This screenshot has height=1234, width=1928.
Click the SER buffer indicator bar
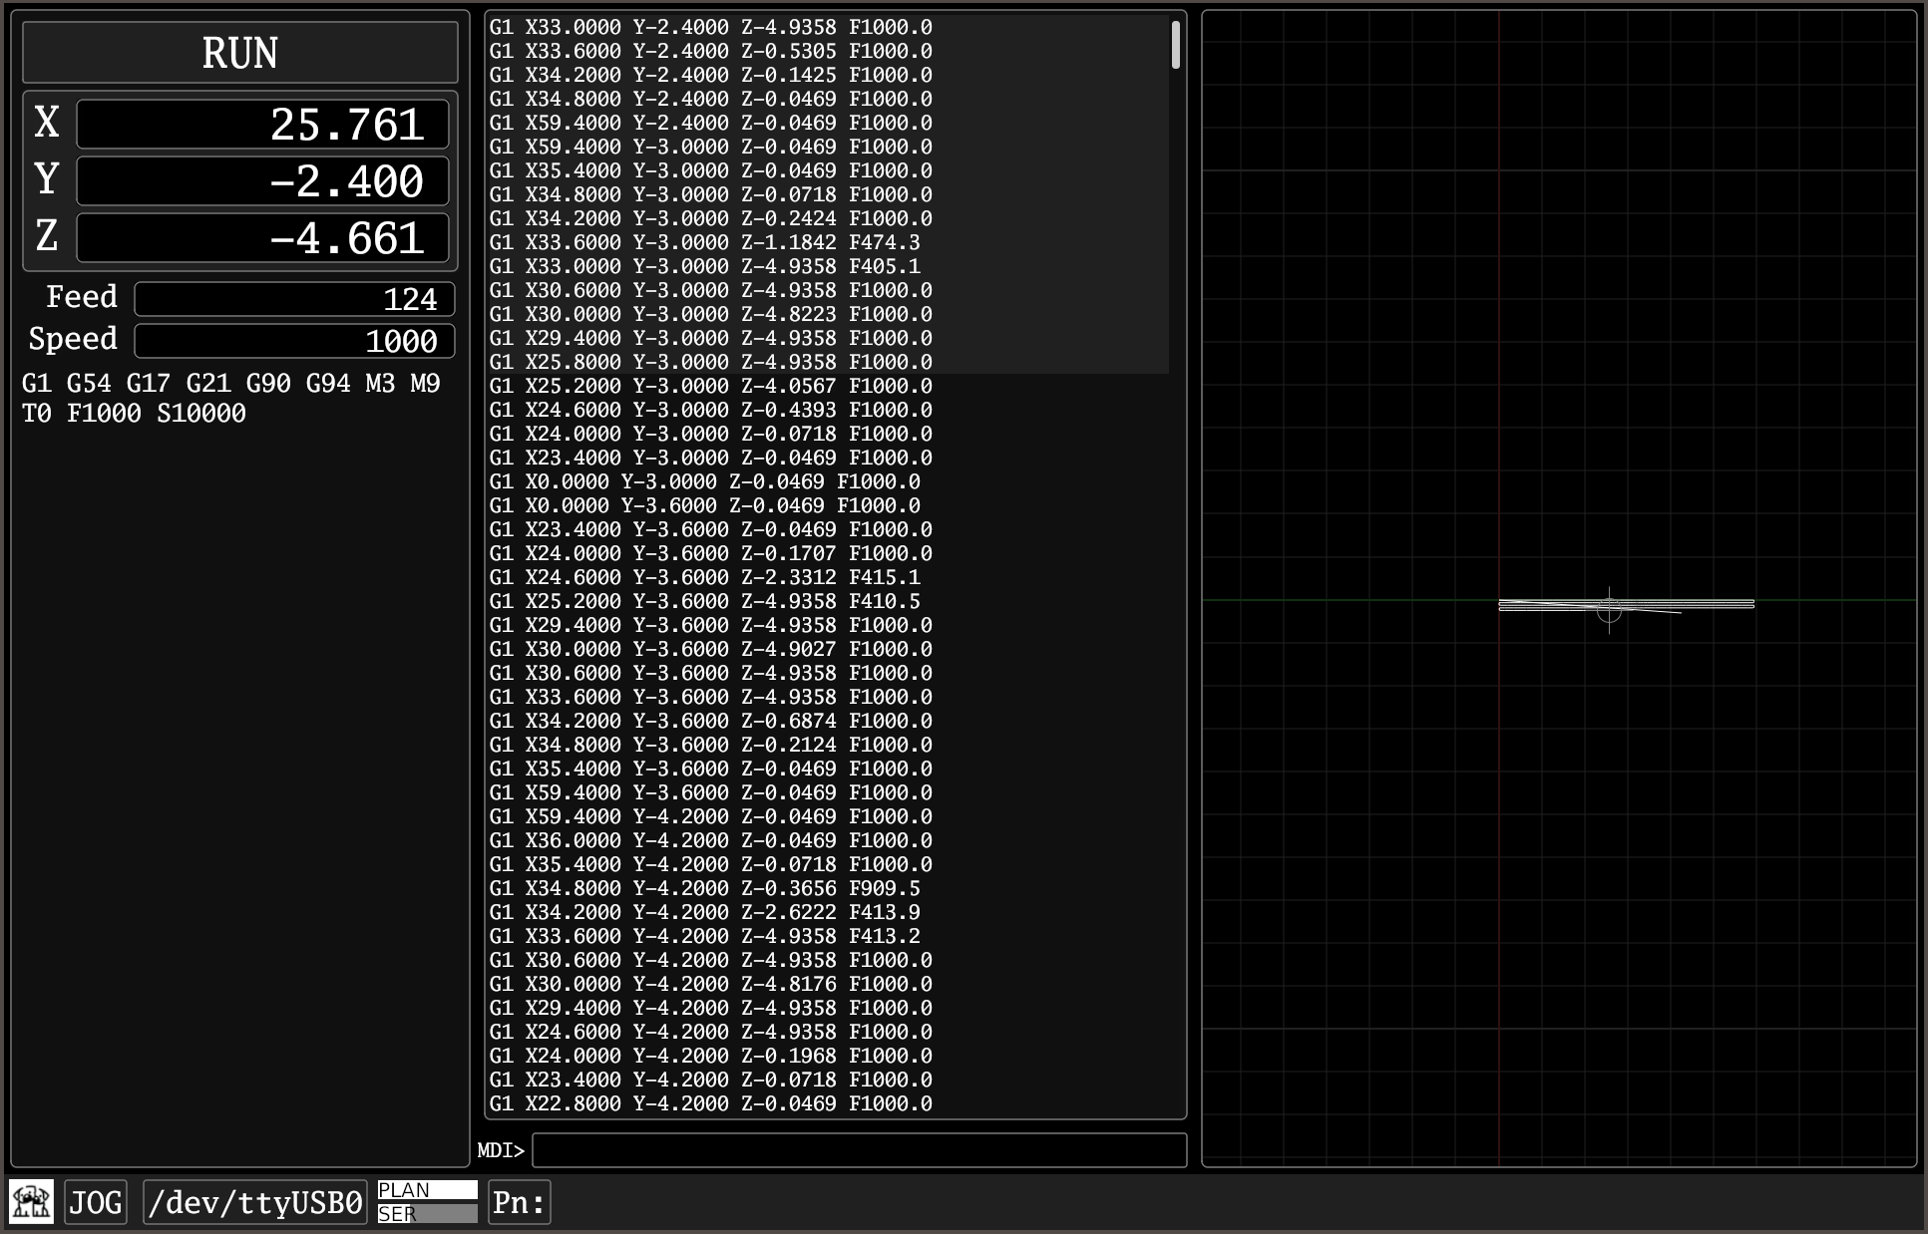click(427, 1214)
